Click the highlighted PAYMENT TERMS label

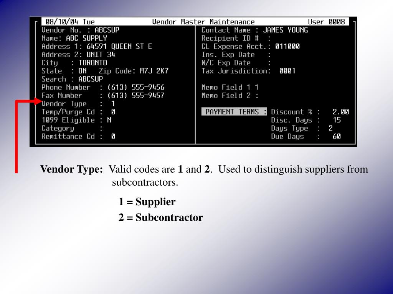[234, 112]
